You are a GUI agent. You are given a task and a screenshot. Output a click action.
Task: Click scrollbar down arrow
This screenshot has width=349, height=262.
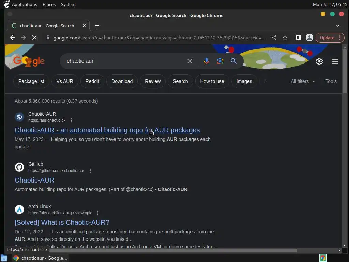point(345,246)
